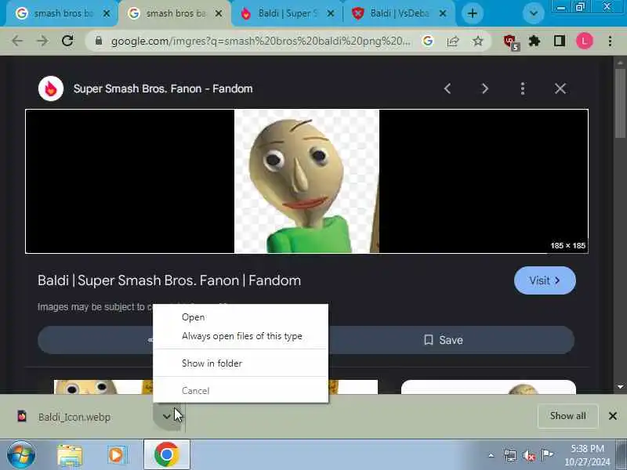Close the image preview panel

click(x=560, y=89)
